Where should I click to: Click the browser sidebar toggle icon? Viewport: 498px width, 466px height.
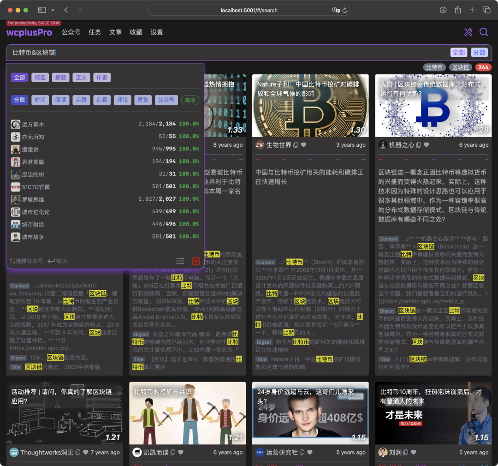[42, 10]
